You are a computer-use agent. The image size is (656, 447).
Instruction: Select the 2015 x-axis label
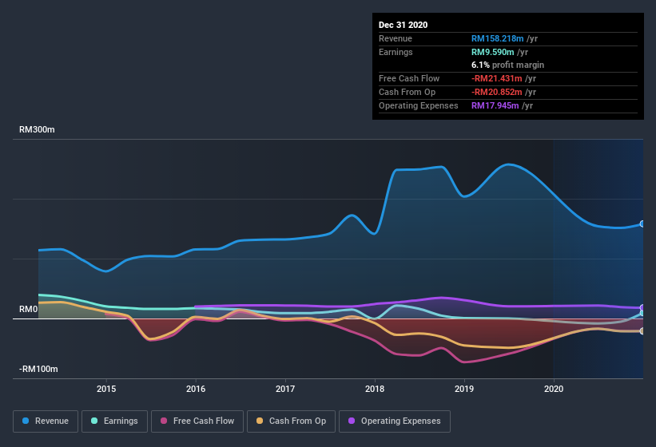106,389
